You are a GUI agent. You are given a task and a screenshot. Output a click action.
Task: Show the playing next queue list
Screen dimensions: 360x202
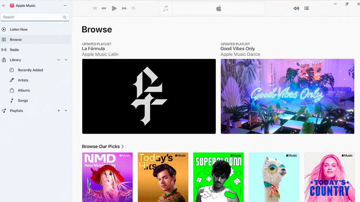coord(307,8)
